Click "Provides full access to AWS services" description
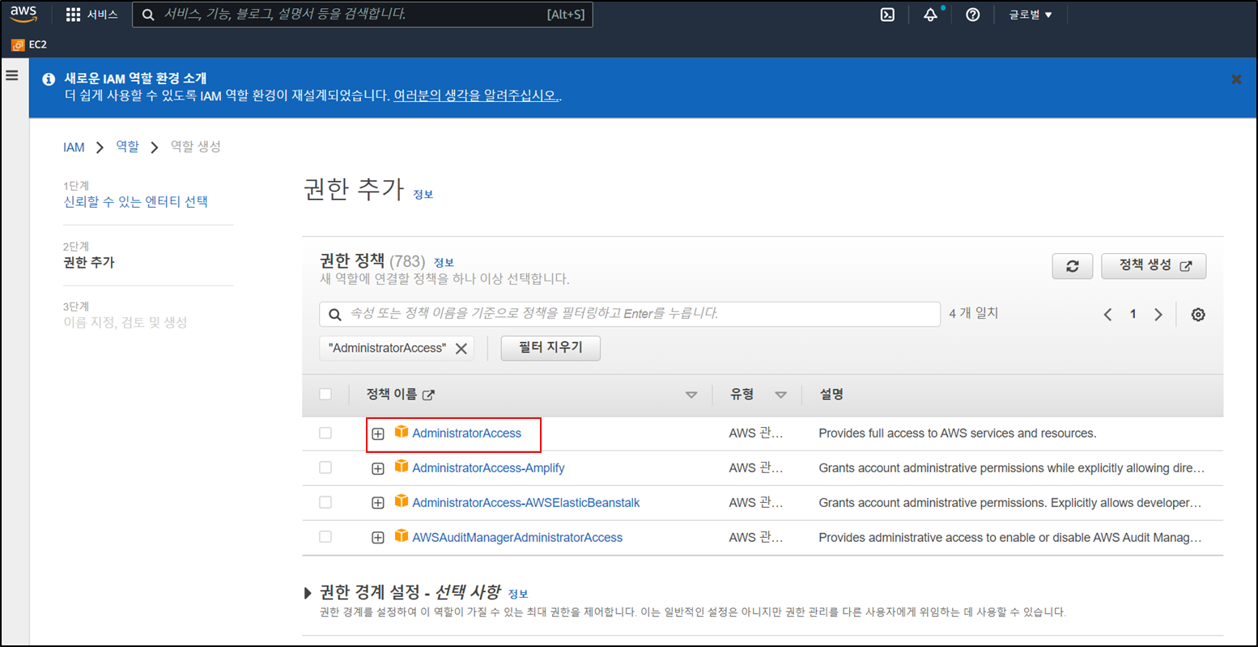 (x=958, y=433)
